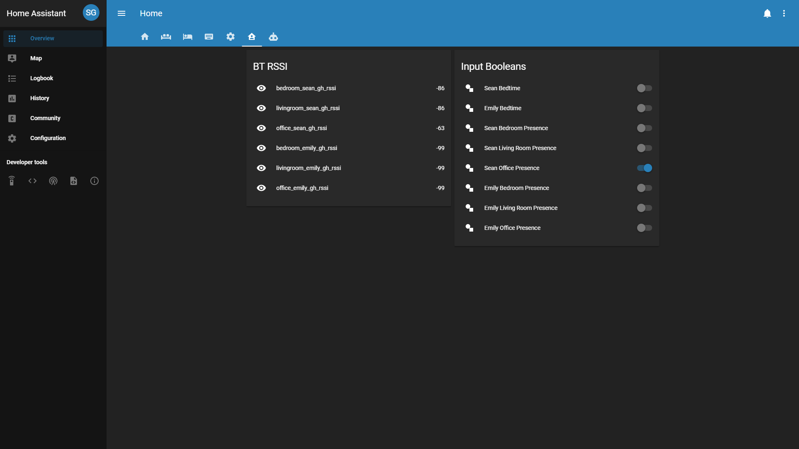Open the Home view tab icon

tap(145, 37)
